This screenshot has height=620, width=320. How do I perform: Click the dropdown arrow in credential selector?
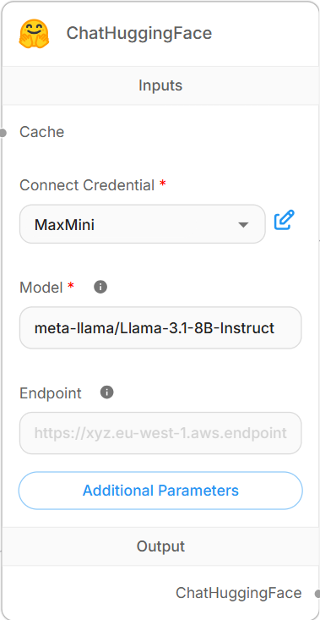(243, 225)
